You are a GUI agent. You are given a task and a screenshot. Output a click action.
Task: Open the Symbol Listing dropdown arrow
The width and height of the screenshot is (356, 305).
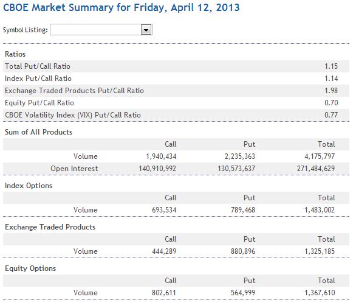(146, 30)
